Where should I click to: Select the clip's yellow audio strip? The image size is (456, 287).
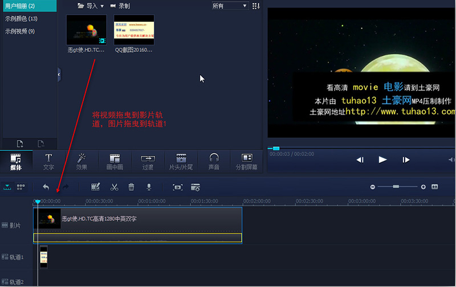[x=137, y=237]
